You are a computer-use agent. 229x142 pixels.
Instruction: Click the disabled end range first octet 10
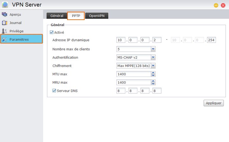[175, 40]
